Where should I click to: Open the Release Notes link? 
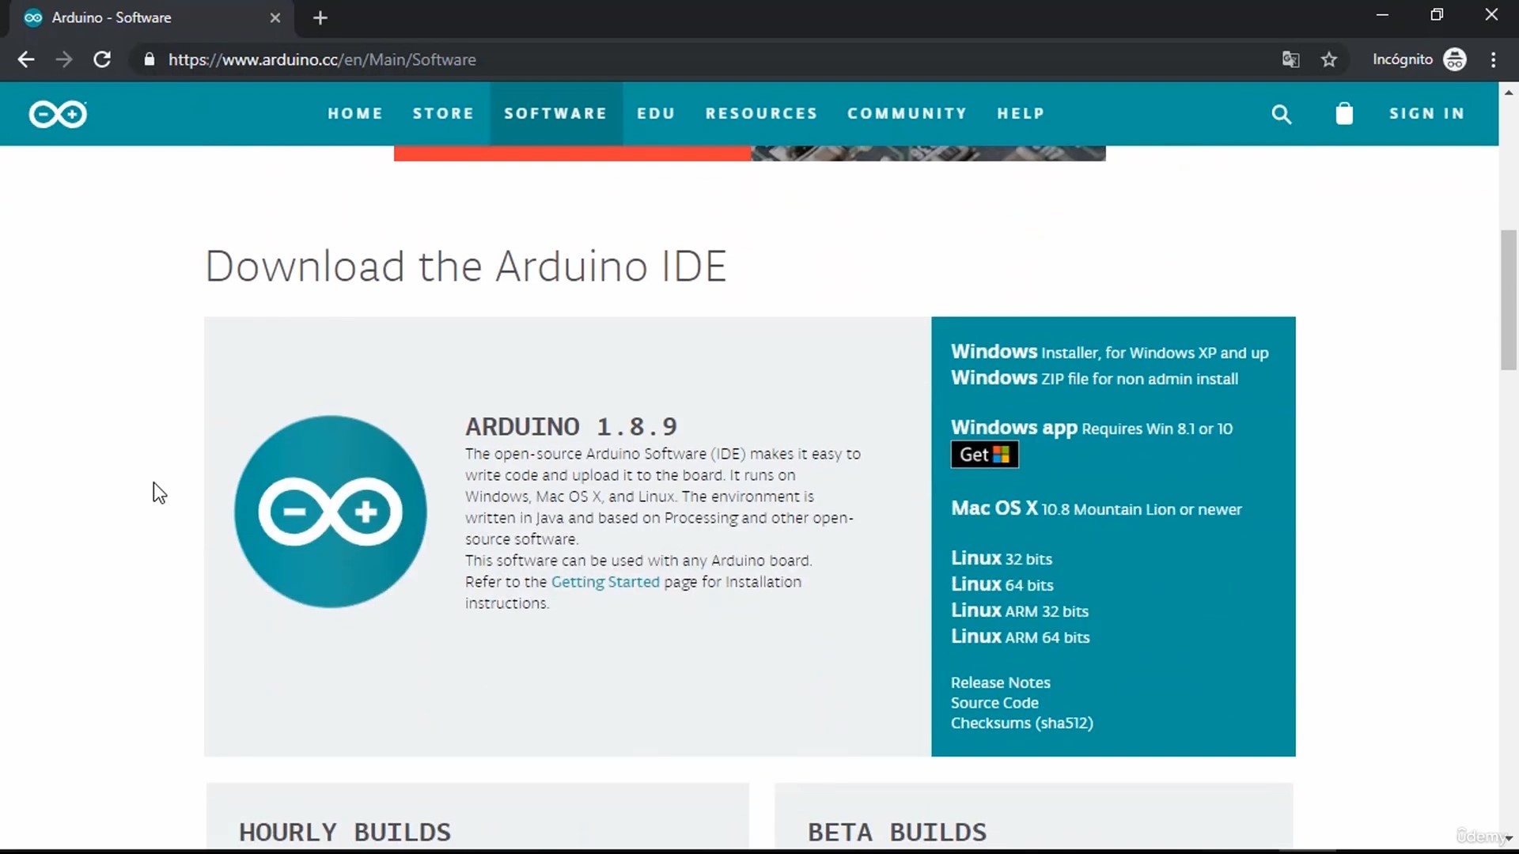pos(1001,682)
